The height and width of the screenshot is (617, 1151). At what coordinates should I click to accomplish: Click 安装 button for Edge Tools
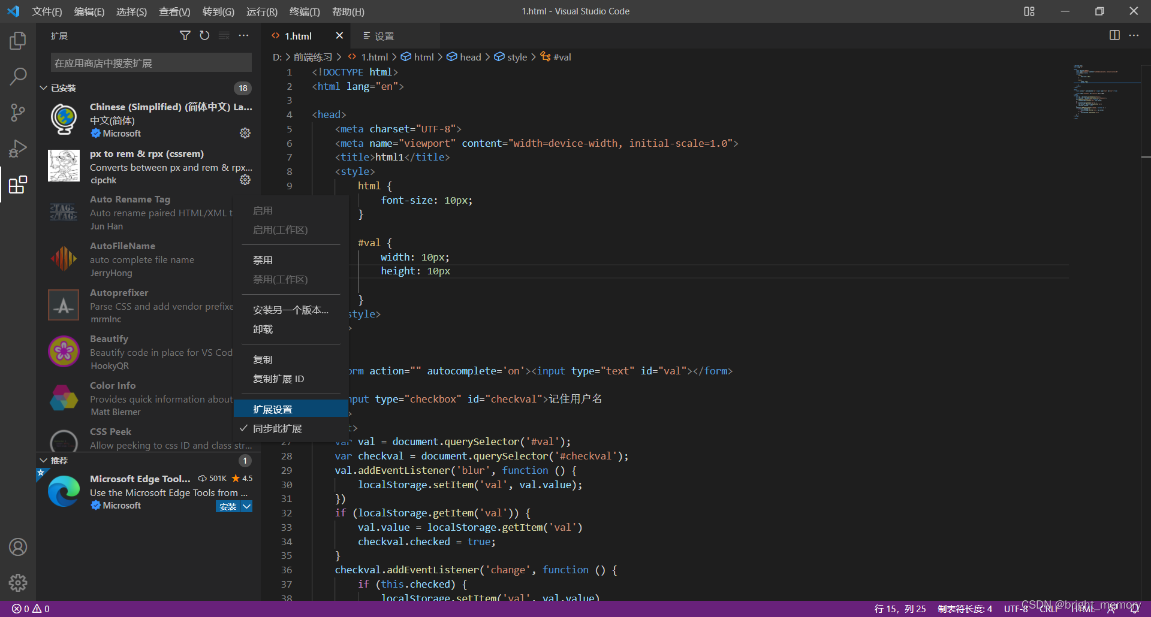tap(228, 507)
